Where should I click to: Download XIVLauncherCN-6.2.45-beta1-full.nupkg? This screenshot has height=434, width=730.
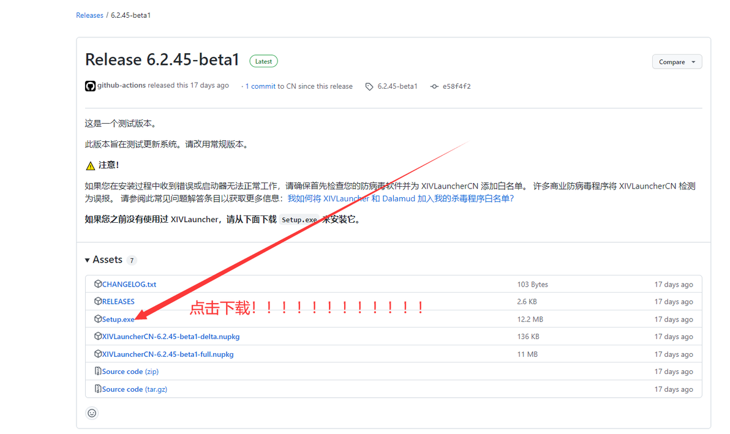pos(168,354)
